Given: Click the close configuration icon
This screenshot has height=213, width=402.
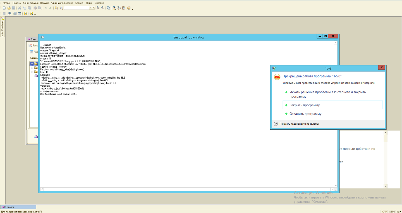Looking at the screenshot, I should pyautogui.click(x=9, y=13).
